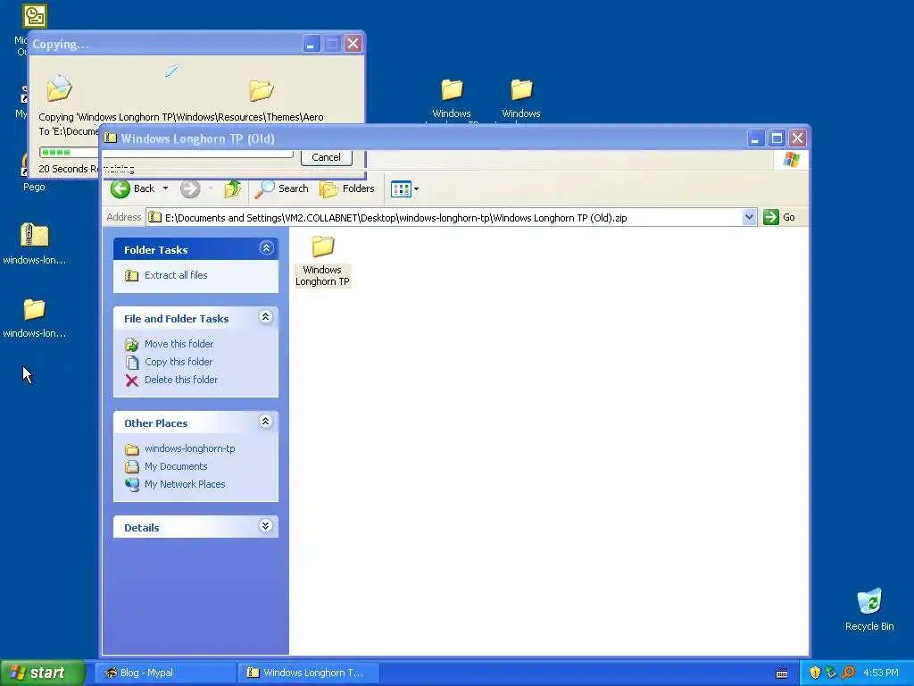Open the Back history dropdown arrow
The image size is (914, 686).
pos(165,188)
